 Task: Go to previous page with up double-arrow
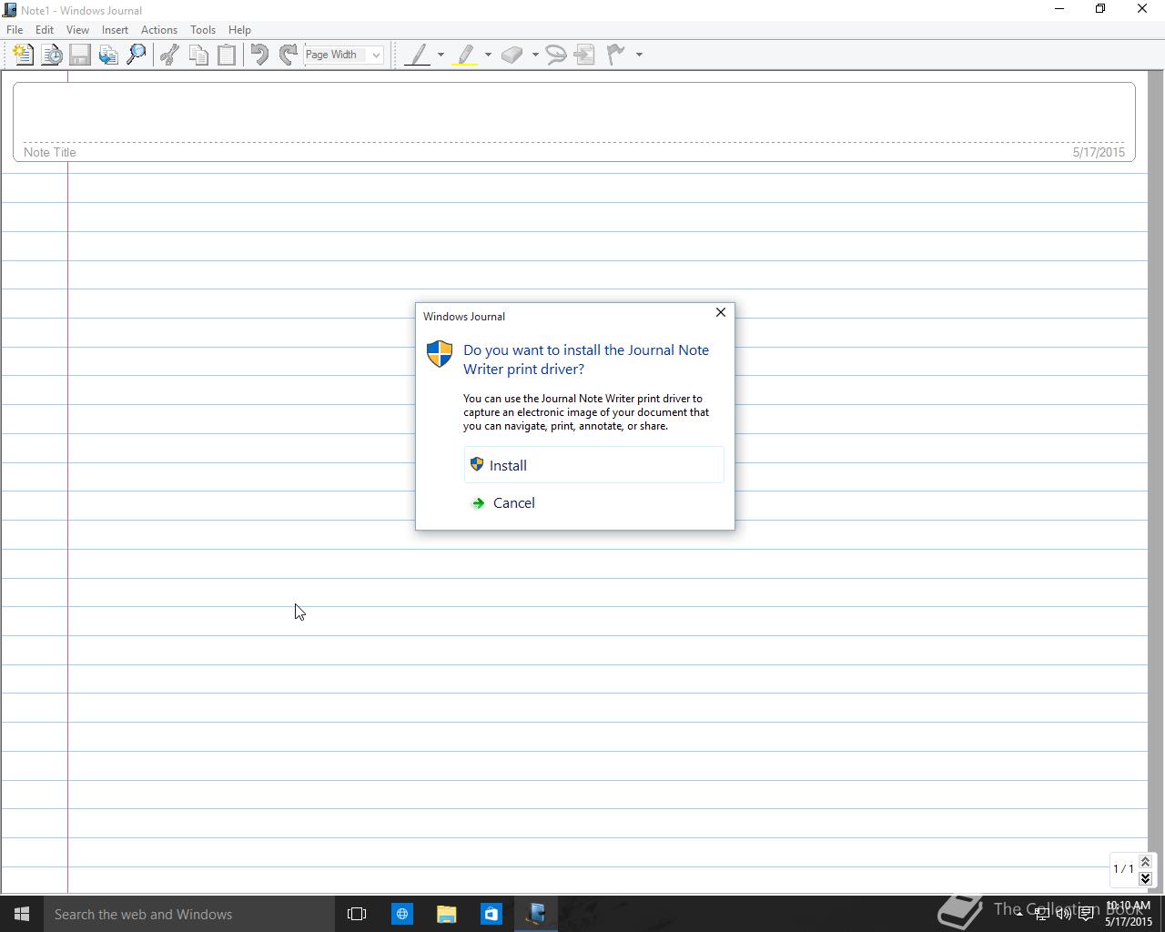pyautogui.click(x=1145, y=861)
